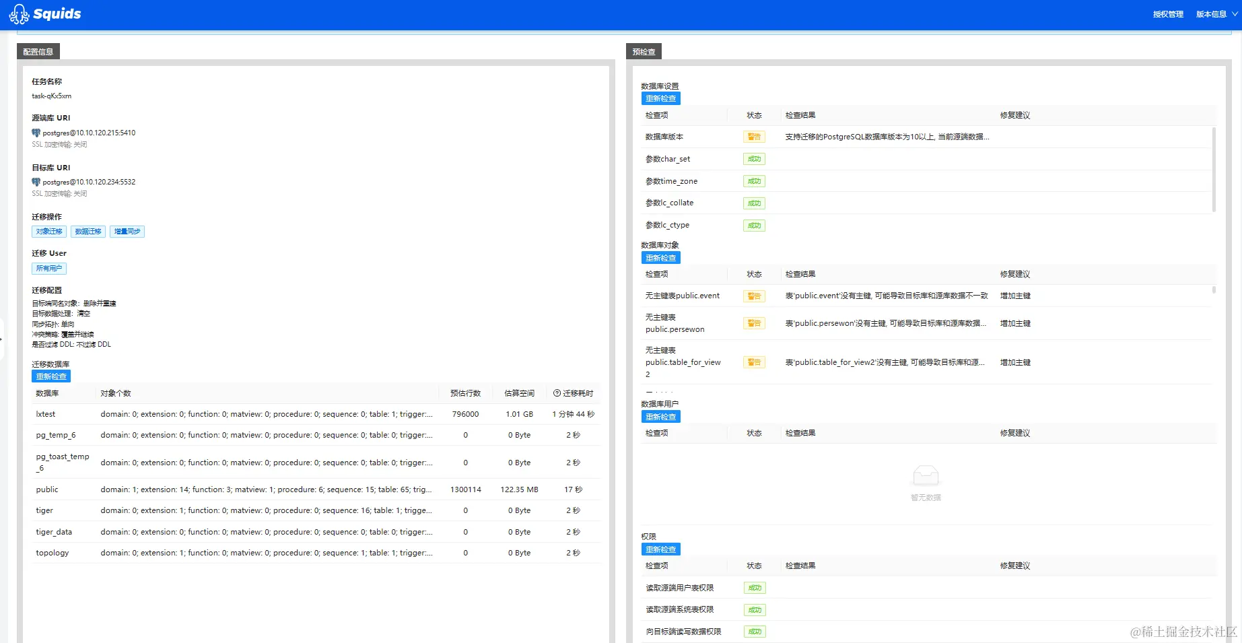
Task: Click 重新检查 under 数据库设置
Action: 661,98
